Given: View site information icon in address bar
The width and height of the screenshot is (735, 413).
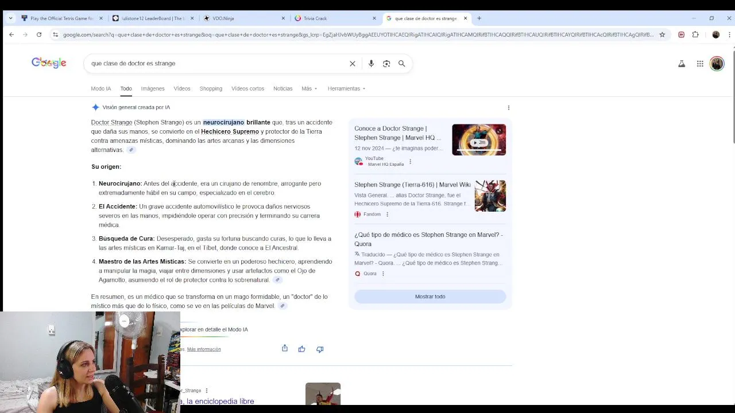Looking at the screenshot, I should (55, 34).
